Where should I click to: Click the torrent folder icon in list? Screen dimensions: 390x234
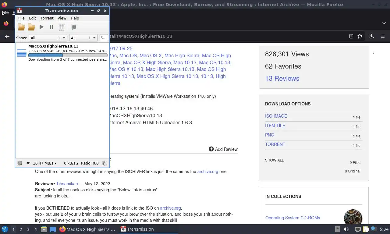point(22,53)
